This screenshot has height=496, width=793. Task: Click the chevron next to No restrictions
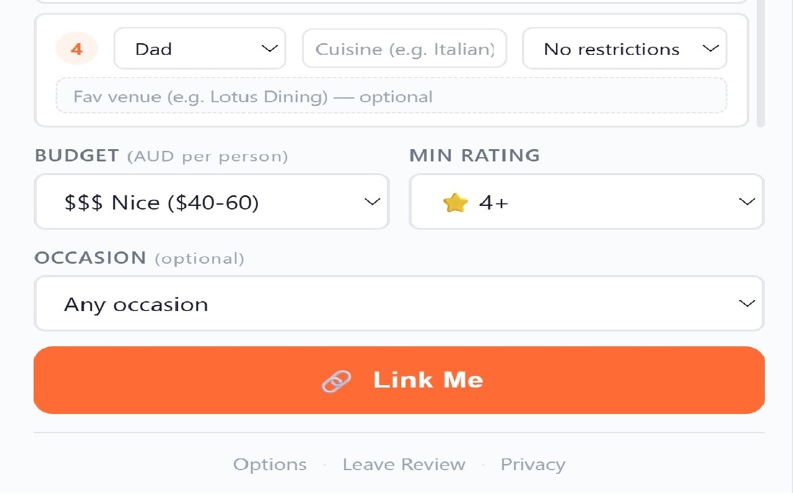coord(711,48)
